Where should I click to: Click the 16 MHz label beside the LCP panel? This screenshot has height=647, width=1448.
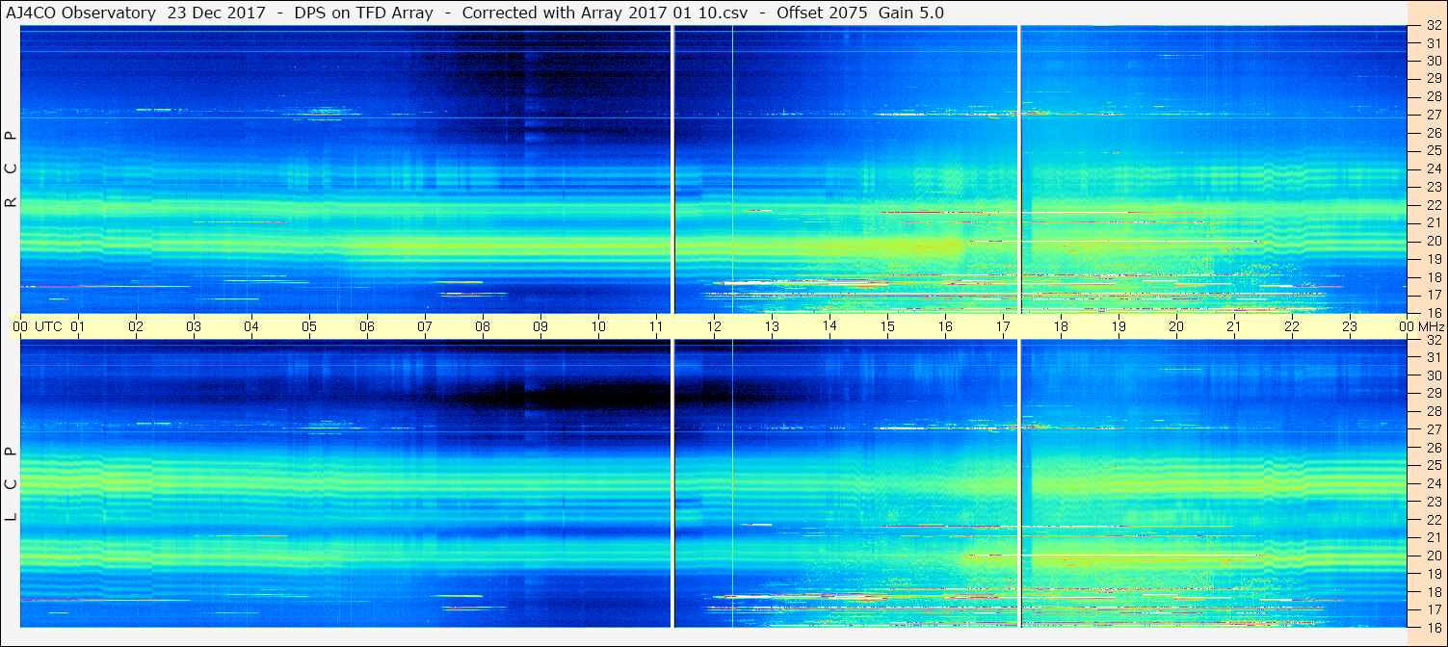point(1434,627)
